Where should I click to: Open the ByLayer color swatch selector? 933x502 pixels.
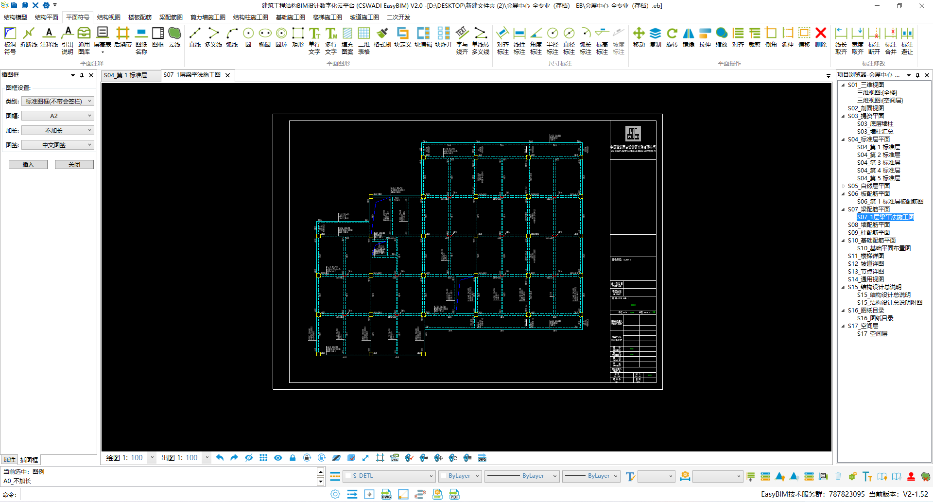click(x=459, y=476)
